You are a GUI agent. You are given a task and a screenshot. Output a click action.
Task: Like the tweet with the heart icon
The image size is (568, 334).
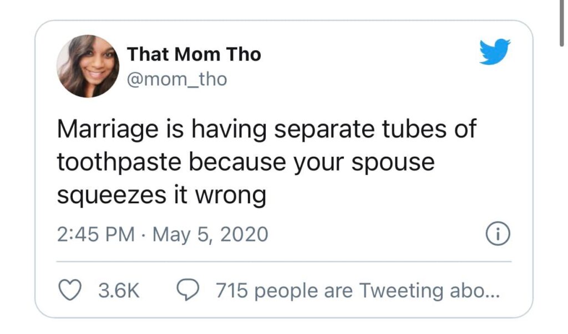click(x=70, y=290)
